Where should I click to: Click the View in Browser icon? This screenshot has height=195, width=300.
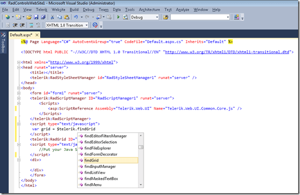[125, 17]
